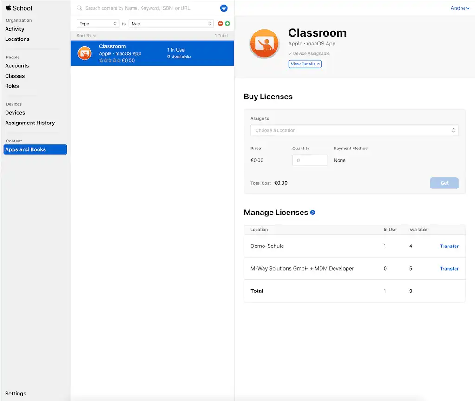Click '1 In Use' in Classroom row
This screenshot has height=401, width=475.
(x=176, y=50)
